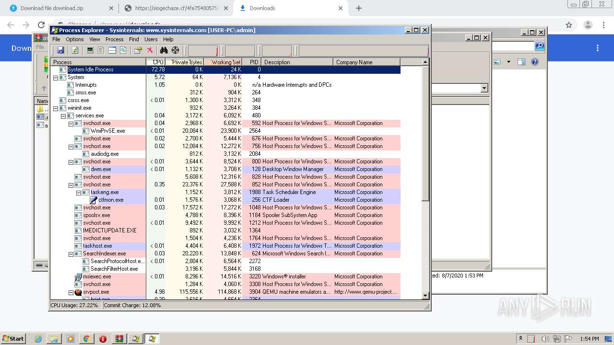614x345 pixels.
Task: Open Opera browser taskbar icon
Action: coord(103,339)
